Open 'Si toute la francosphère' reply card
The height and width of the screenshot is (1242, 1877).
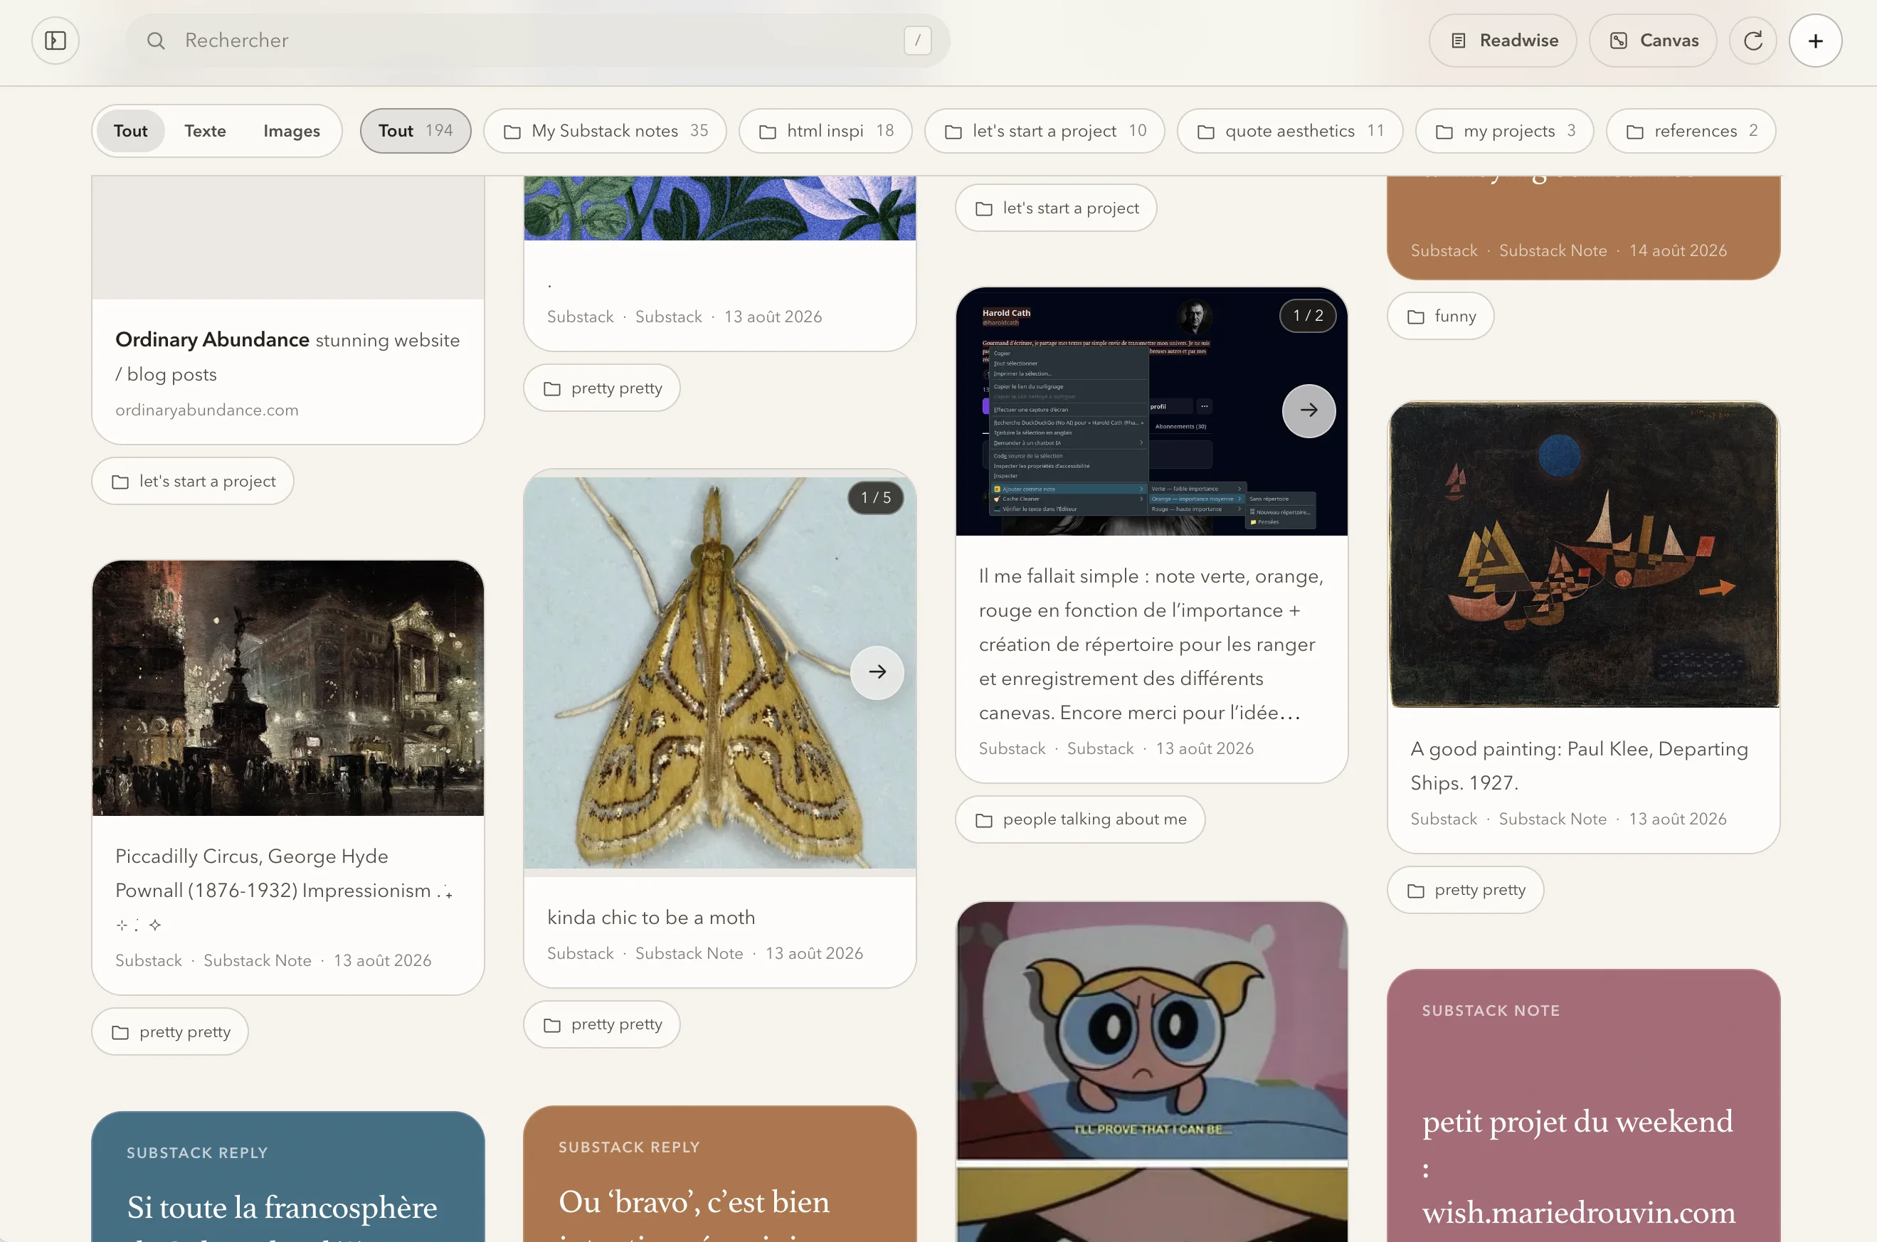click(288, 1177)
